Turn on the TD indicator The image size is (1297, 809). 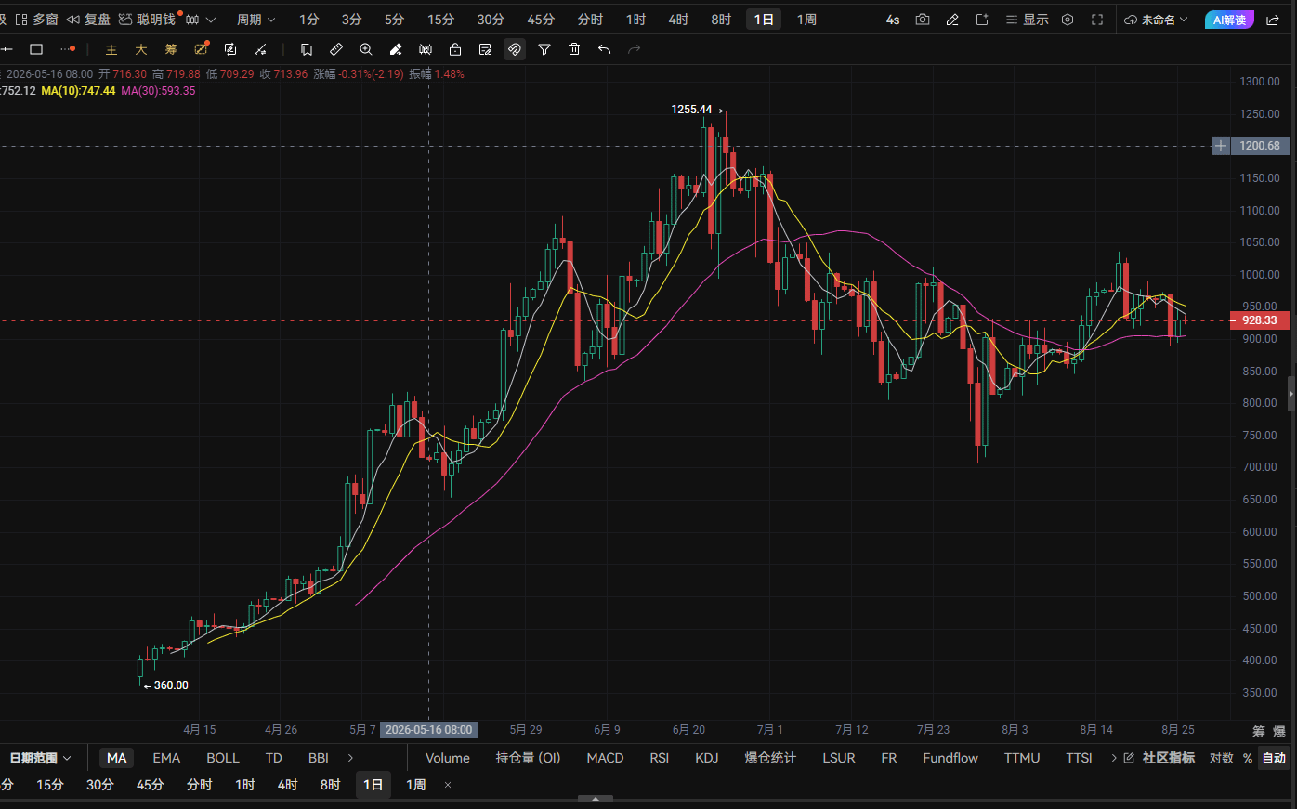coord(273,758)
